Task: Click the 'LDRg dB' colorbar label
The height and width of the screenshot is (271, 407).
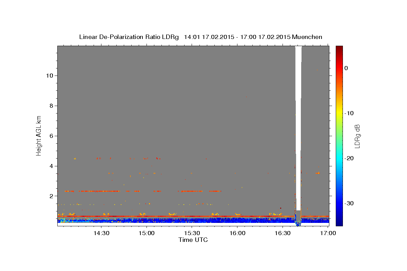Action: pyautogui.click(x=357, y=136)
